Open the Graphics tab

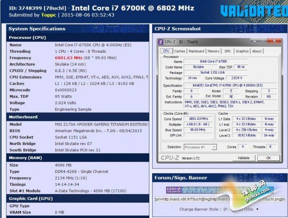pos(242,51)
